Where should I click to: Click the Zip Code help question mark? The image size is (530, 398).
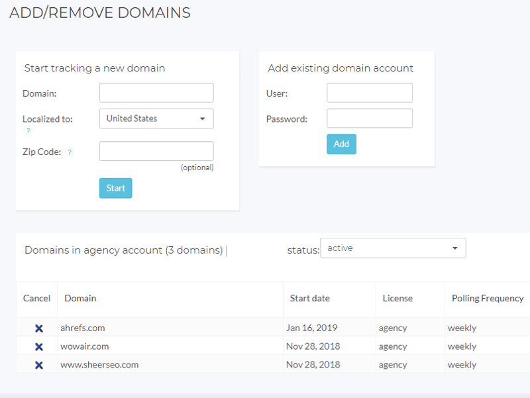(x=70, y=152)
